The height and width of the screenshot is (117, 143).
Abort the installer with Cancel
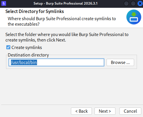[130, 111]
